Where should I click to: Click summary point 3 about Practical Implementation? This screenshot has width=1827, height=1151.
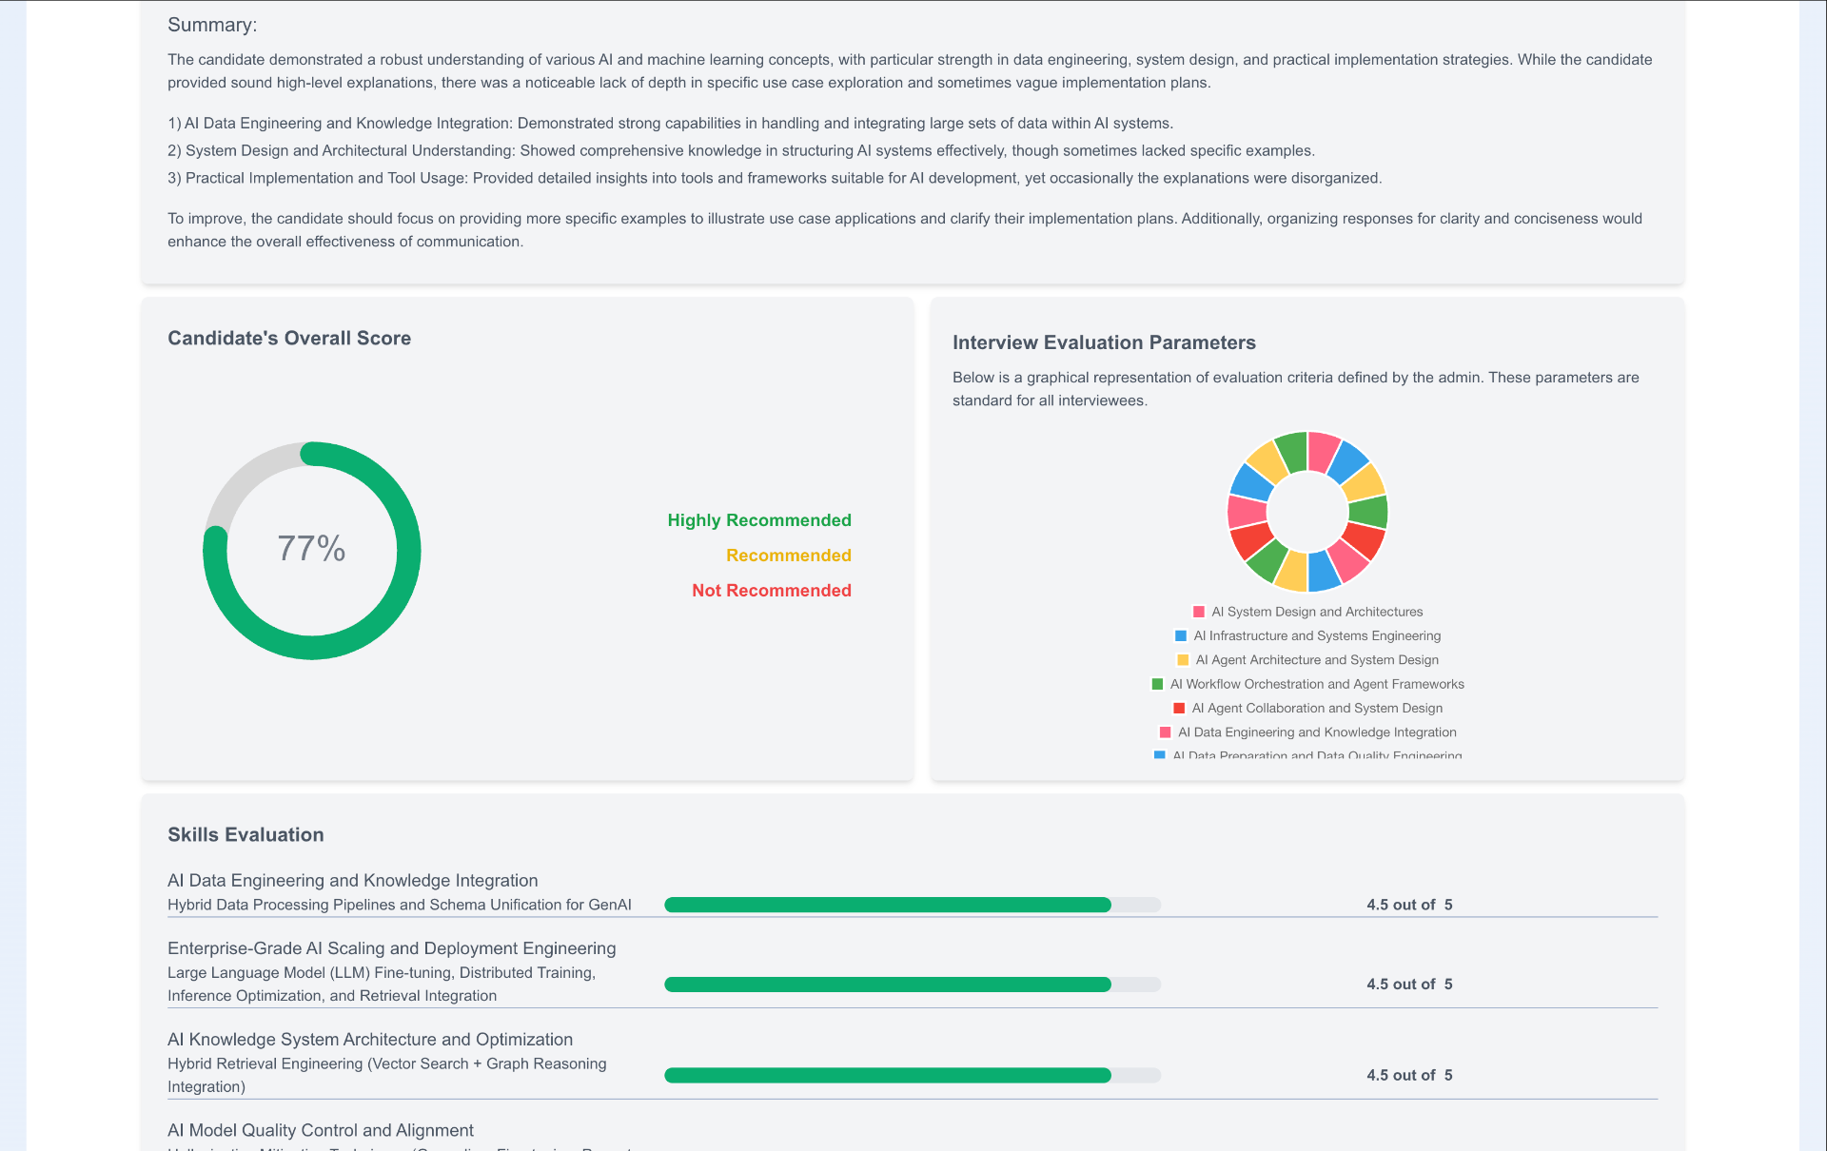coord(775,178)
